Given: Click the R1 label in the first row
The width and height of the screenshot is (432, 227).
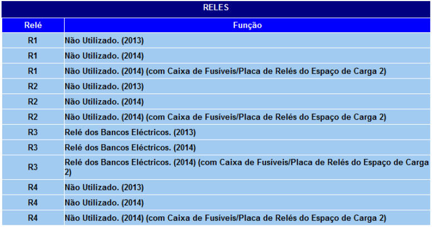Looking at the screenshot, I should [x=33, y=41].
